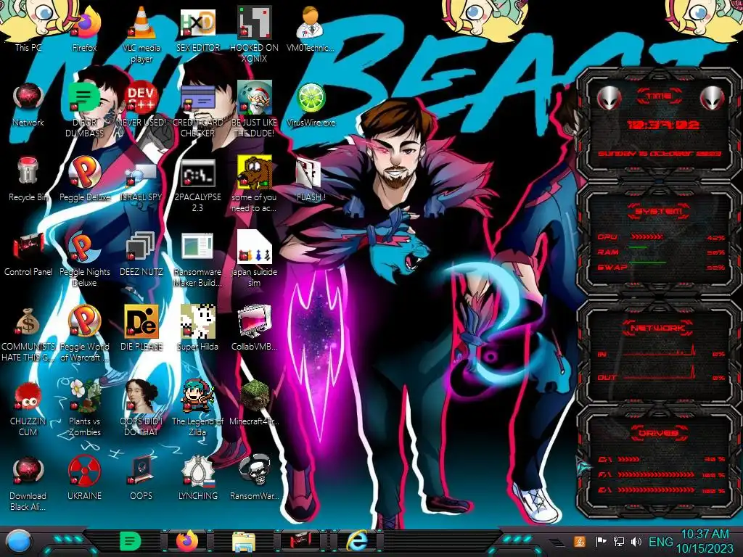Click the C:\ drive usage bar
This screenshot has height=557, width=743.
629,459
